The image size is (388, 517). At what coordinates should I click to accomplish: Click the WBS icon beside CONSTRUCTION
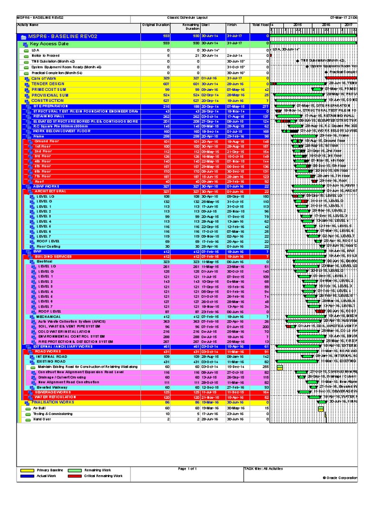click(27, 101)
